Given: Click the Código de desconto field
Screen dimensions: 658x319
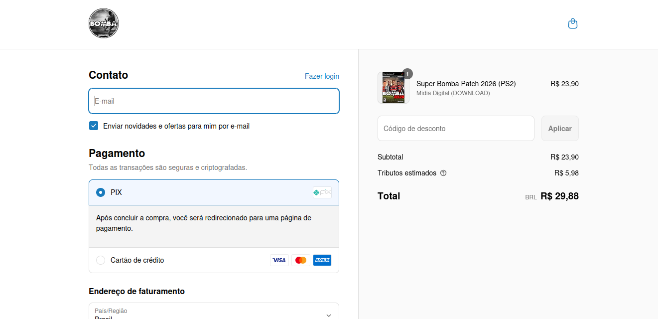Looking at the screenshot, I should point(456,129).
